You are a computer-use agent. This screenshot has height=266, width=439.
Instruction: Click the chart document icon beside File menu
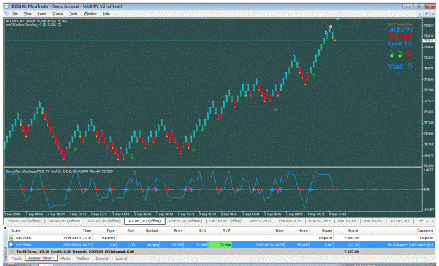(6, 13)
